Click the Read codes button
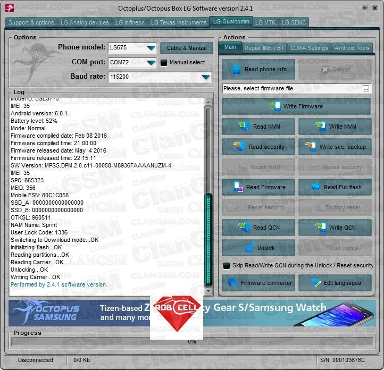This screenshot has height=370, width=384. coord(335,248)
